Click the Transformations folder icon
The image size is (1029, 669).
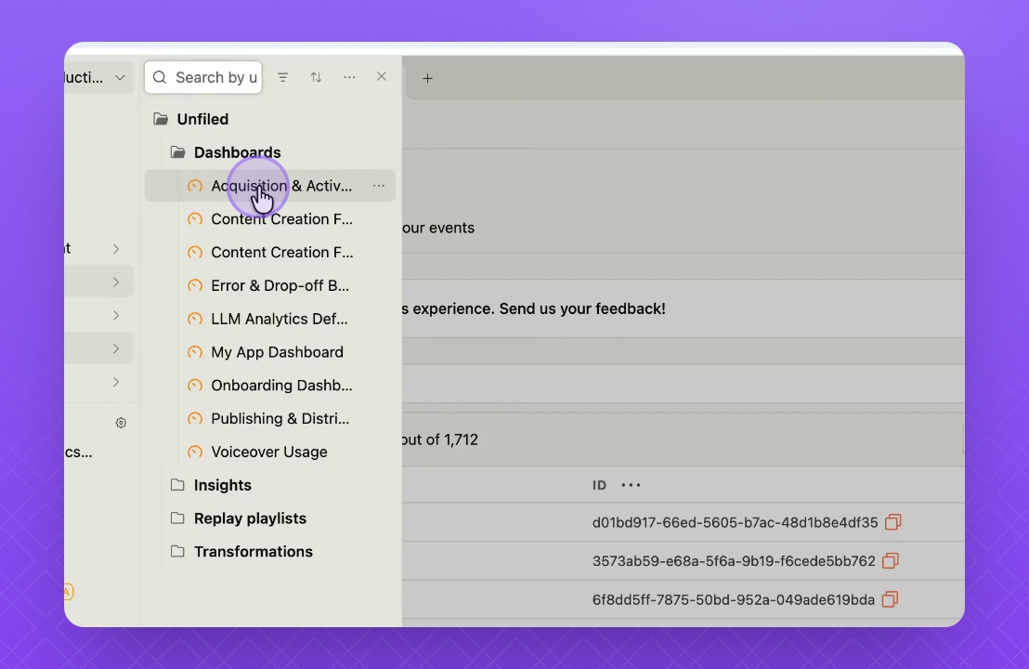click(x=177, y=552)
